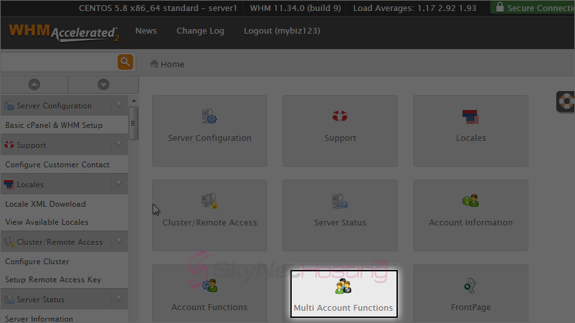Open Configure Cluster link
This screenshot has height=323, width=575.
37,262
